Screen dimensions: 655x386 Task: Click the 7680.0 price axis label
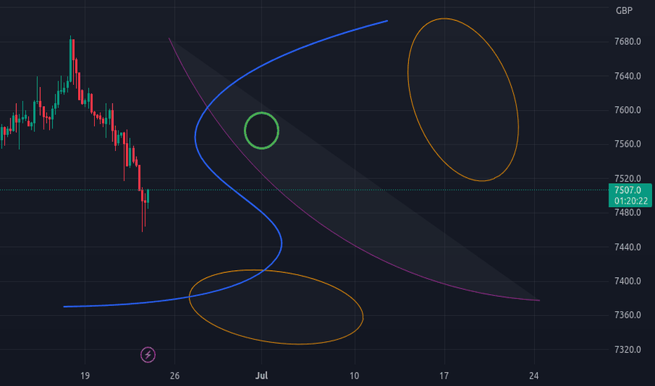coord(628,41)
